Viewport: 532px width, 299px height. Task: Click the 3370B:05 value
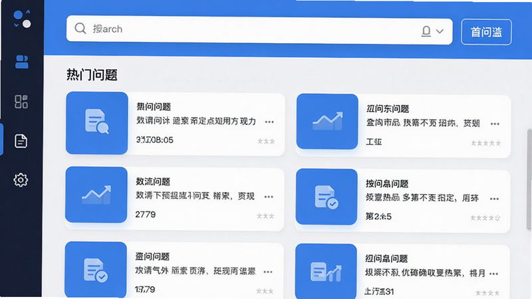click(155, 140)
